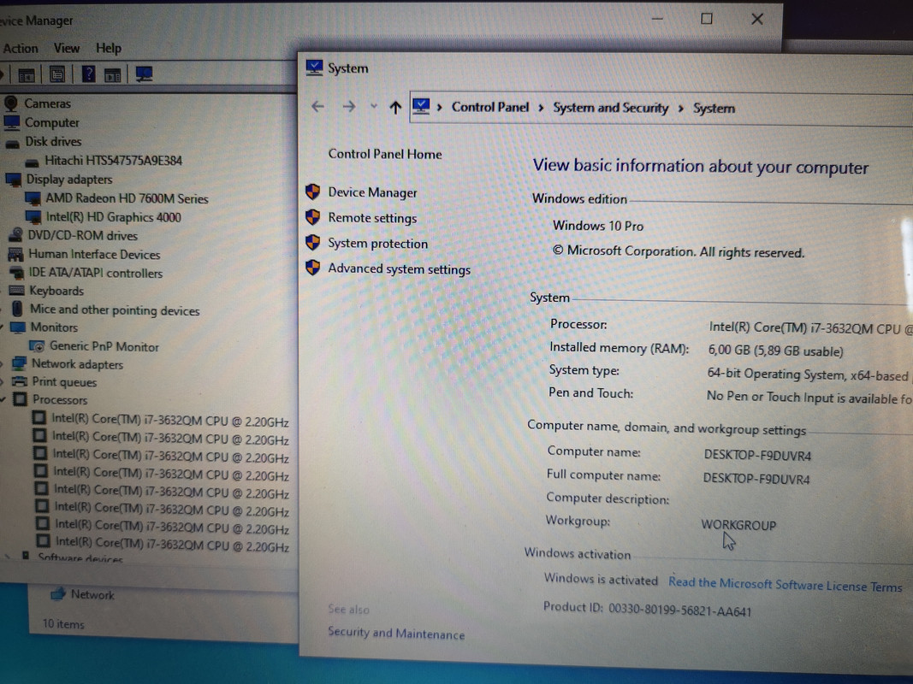Screen dimensions: 913x684
Task: Open recent locations dropdown arrow
Action: click(374, 106)
